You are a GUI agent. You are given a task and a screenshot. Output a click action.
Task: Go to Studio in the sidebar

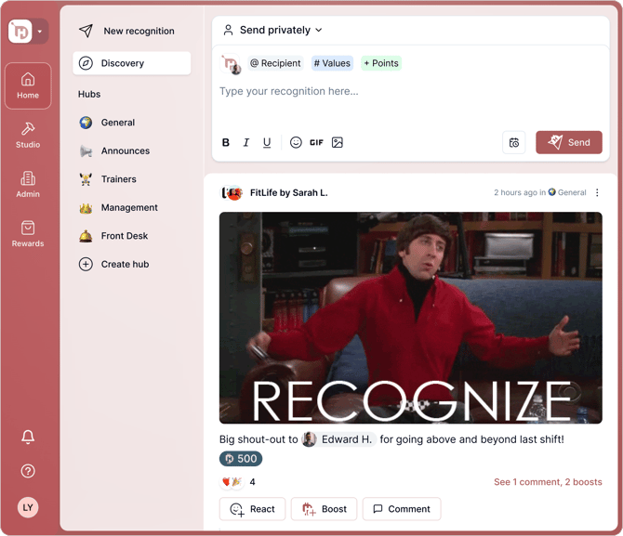28,135
